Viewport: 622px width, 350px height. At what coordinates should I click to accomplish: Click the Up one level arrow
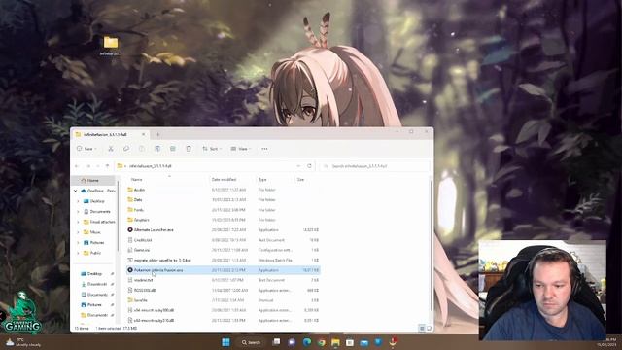(107, 166)
